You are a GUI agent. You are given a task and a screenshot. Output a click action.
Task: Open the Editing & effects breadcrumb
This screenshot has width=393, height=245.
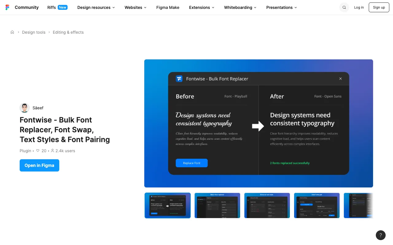[x=68, y=32]
